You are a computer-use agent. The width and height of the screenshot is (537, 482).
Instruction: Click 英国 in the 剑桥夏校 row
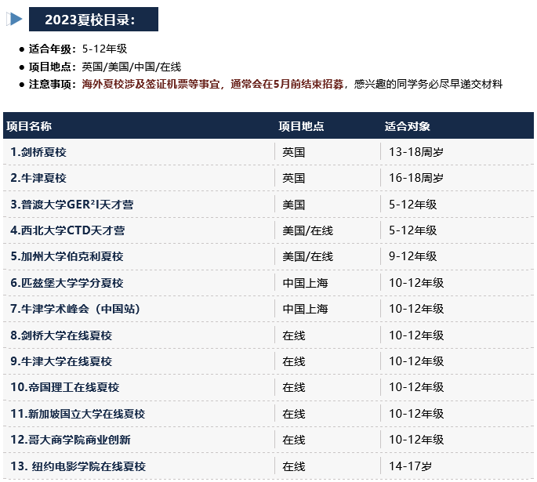(x=293, y=152)
